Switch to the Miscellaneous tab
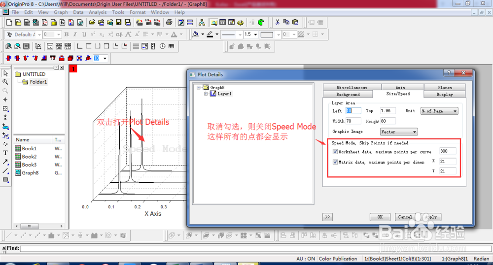The width and height of the screenshot is (493, 265). click(352, 87)
